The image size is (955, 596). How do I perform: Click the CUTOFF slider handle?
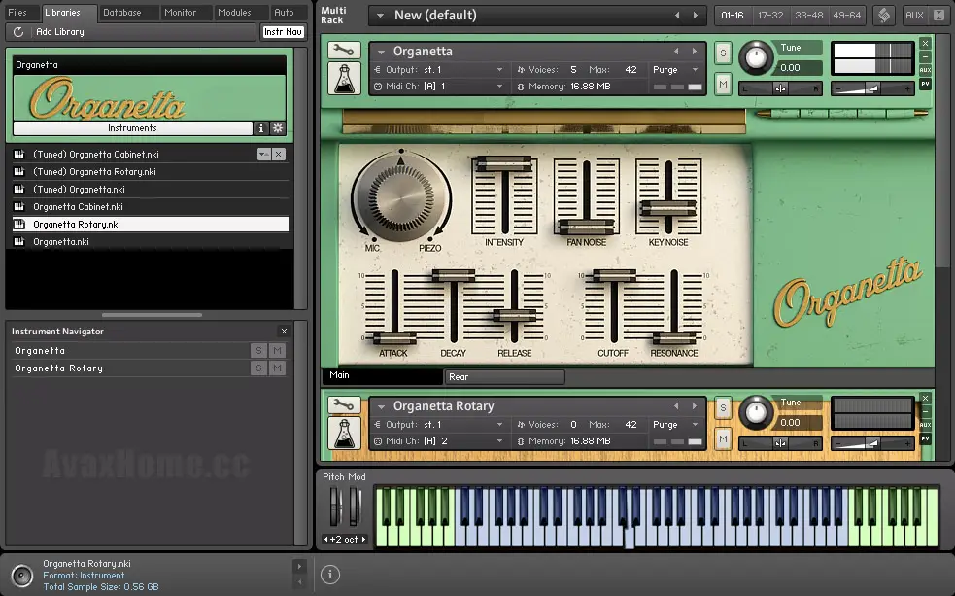(614, 276)
